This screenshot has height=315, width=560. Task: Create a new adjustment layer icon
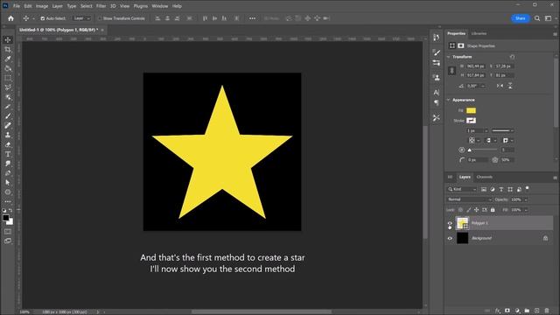click(517, 311)
